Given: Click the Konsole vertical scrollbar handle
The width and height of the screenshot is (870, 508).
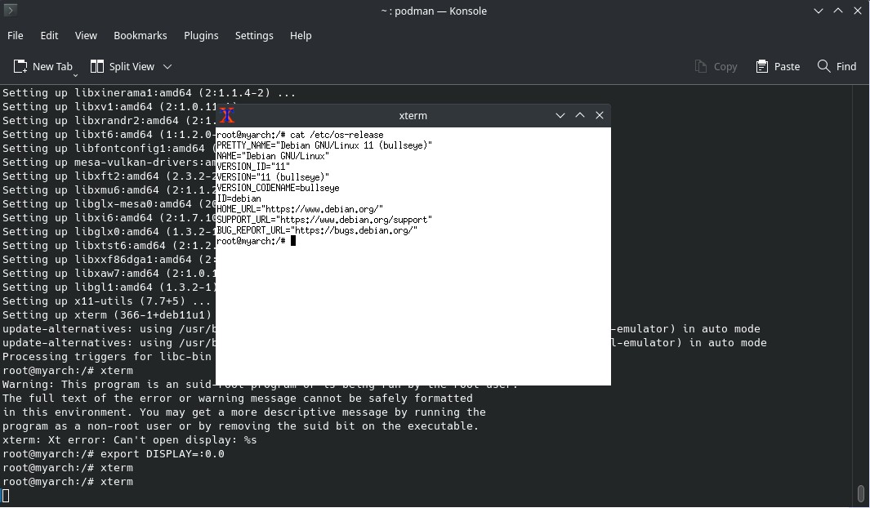Looking at the screenshot, I should click(860, 493).
